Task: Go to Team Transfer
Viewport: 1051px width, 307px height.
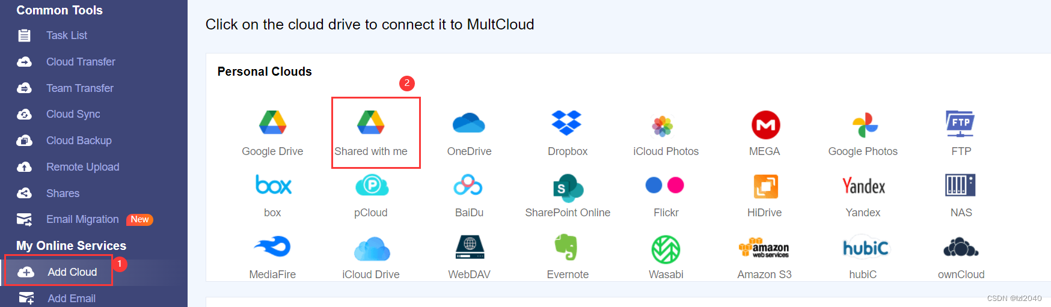Action: (x=80, y=88)
